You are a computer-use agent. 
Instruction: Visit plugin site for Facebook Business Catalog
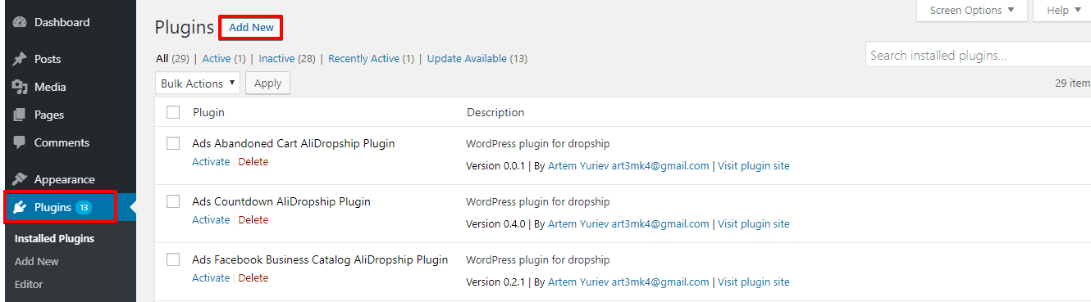(x=754, y=282)
